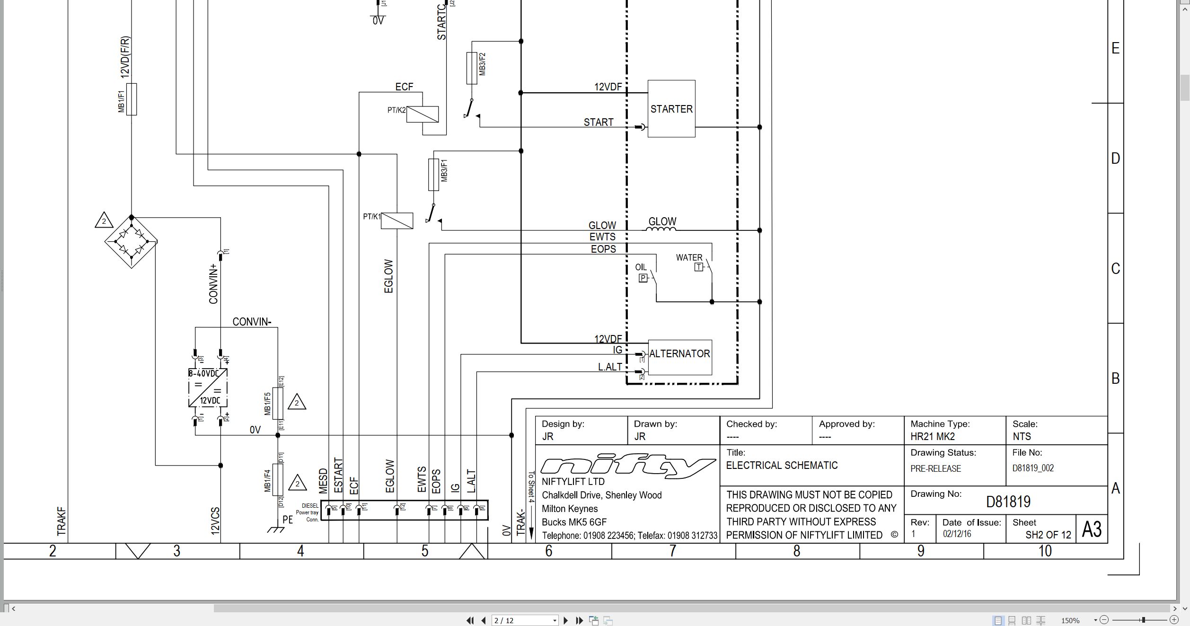
Task: Click the PT/K2 relay coil symbol
Action: pyautogui.click(x=423, y=115)
